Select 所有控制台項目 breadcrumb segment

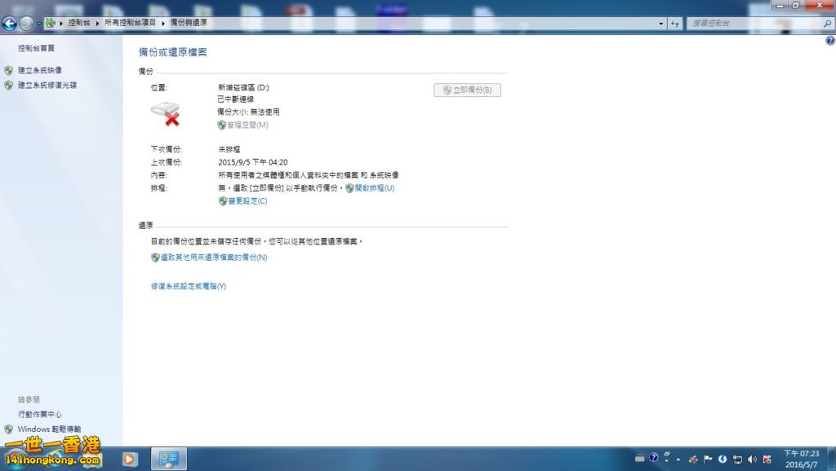coord(130,23)
